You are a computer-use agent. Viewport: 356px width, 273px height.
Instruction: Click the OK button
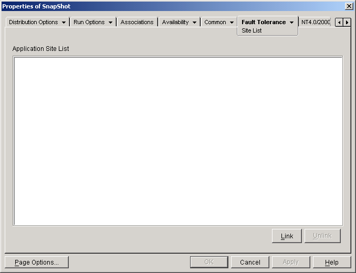209,262
